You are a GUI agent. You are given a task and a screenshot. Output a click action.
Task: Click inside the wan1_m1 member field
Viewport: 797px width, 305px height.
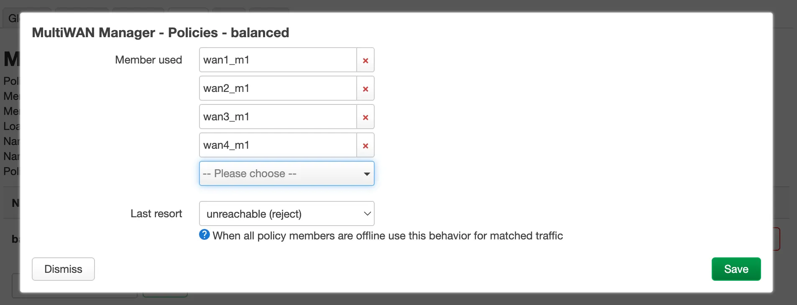tap(278, 60)
